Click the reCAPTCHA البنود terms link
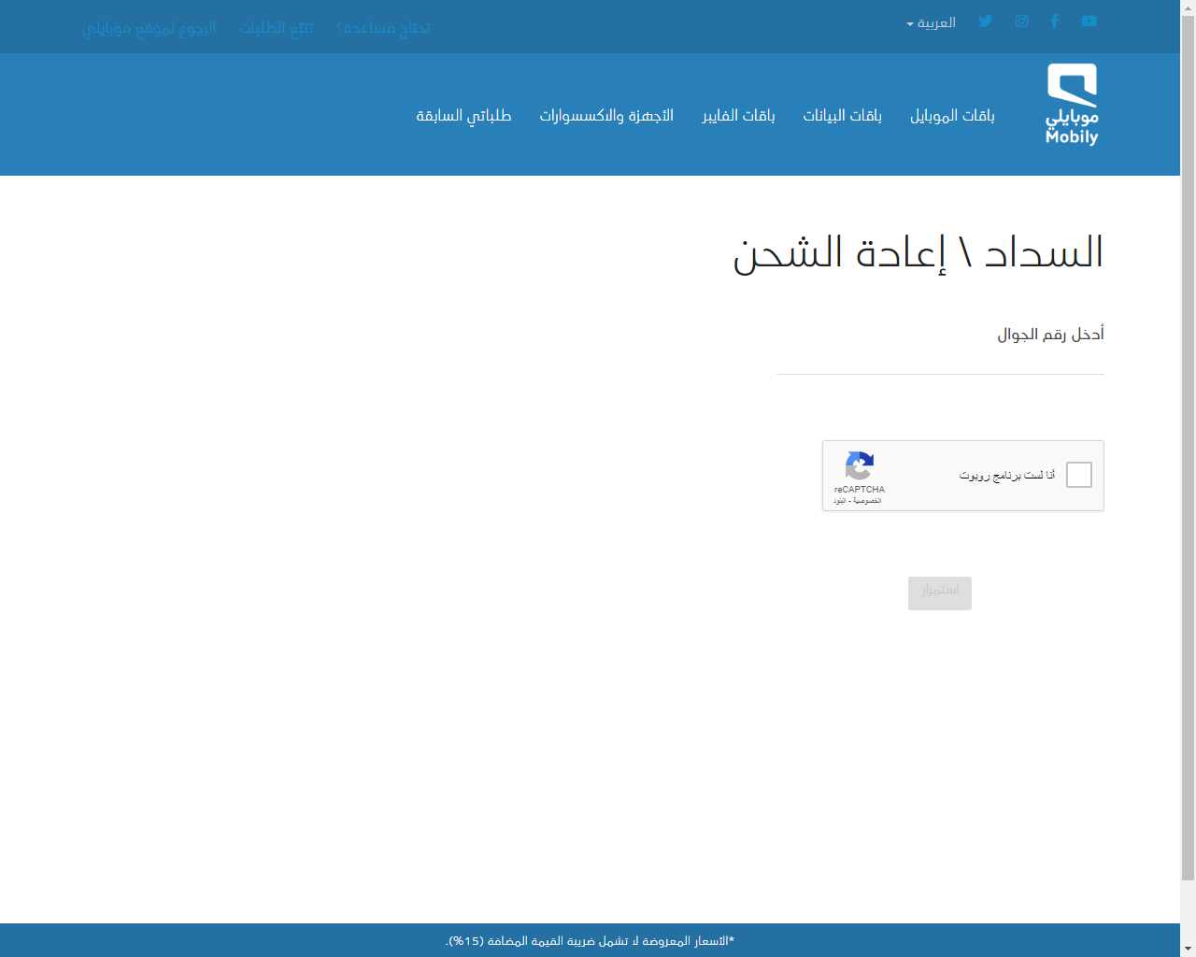This screenshot has height=957, width=1196. (839, 501)
